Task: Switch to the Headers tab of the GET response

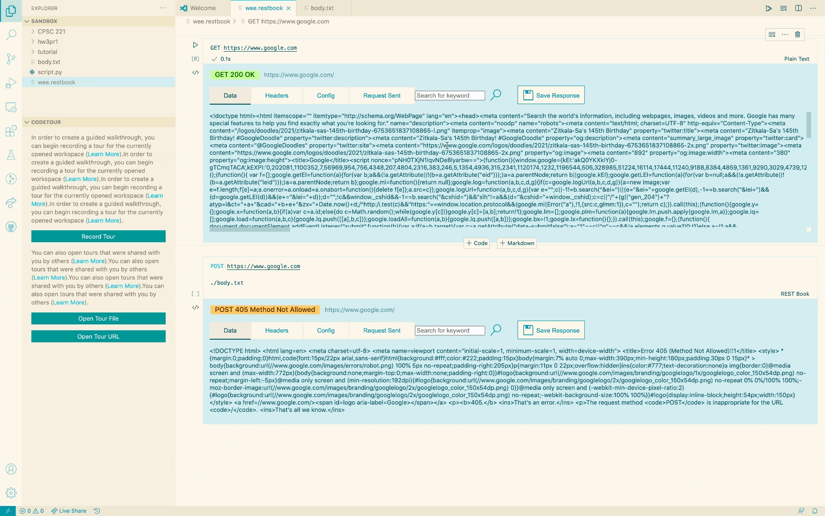Action: click(x=276, y=96)
